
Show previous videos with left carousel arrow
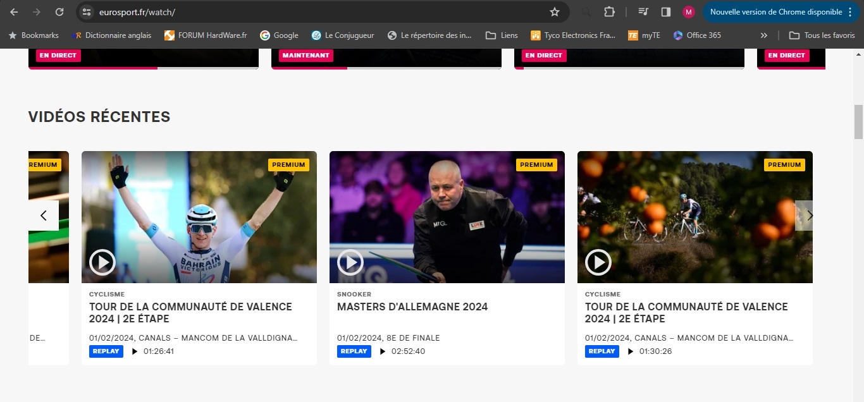pyautogui.click(x=44, y=216)
